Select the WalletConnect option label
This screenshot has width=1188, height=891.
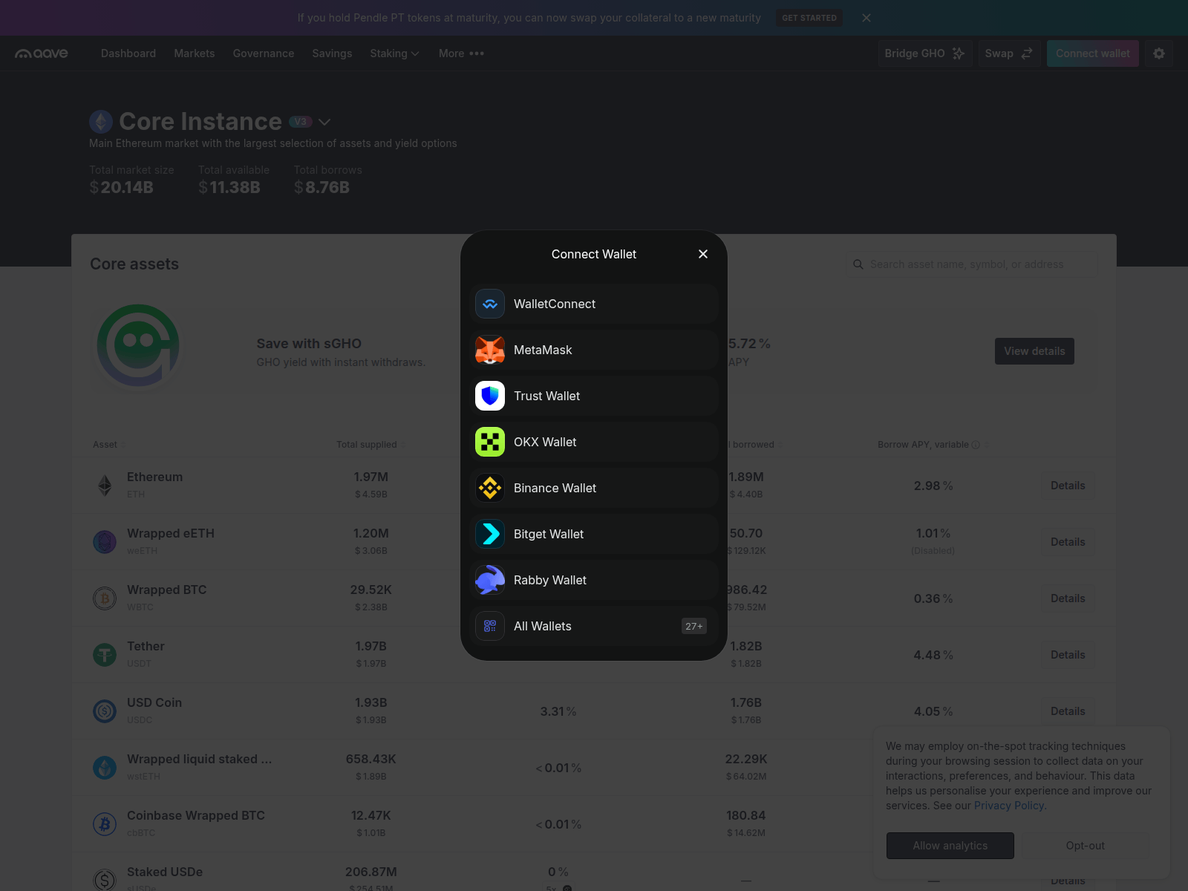[555, 304]
